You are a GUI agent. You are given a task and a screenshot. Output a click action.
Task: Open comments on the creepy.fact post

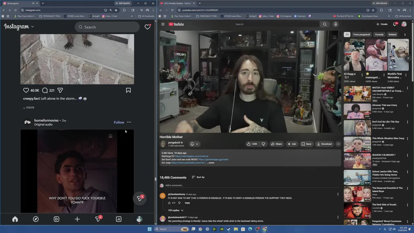[x=45, y=91]
